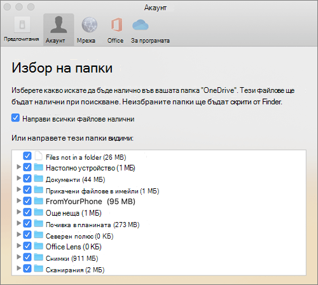The image size is (318, 285).
Task: Select text Снимки (911 МБ)
Action: pos(72,258)
